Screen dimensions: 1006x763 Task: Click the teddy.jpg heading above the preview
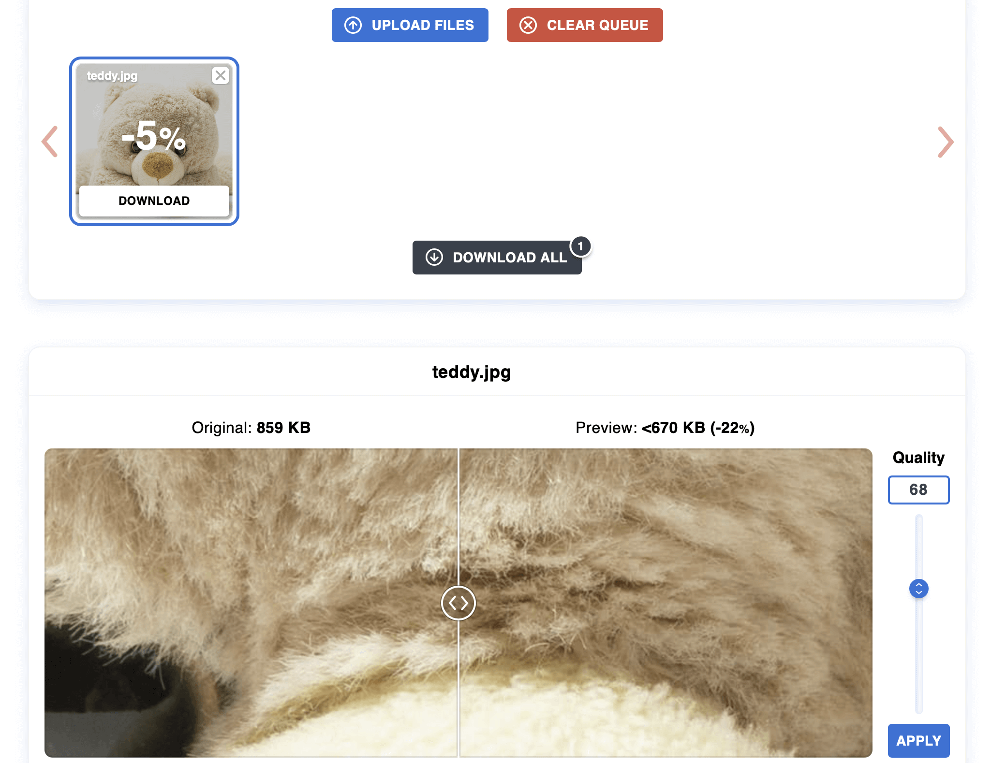472,372
